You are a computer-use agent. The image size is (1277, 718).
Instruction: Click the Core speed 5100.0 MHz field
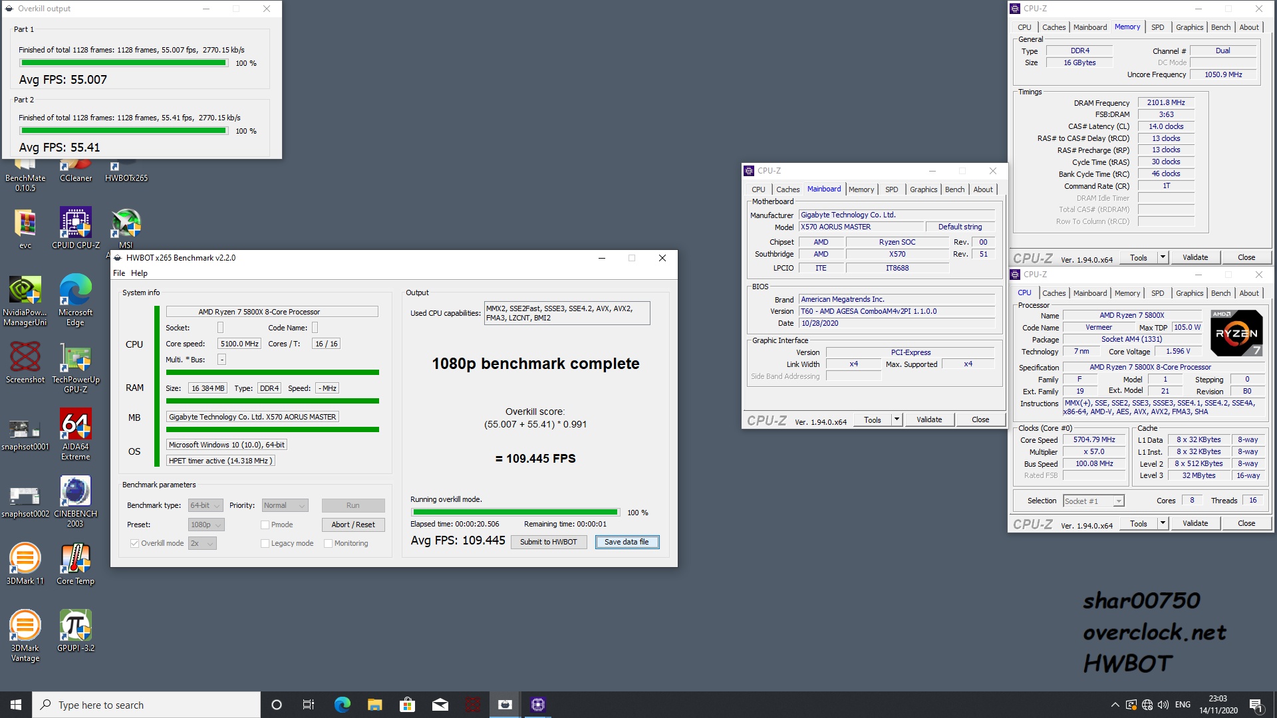(x=239, y=344)
